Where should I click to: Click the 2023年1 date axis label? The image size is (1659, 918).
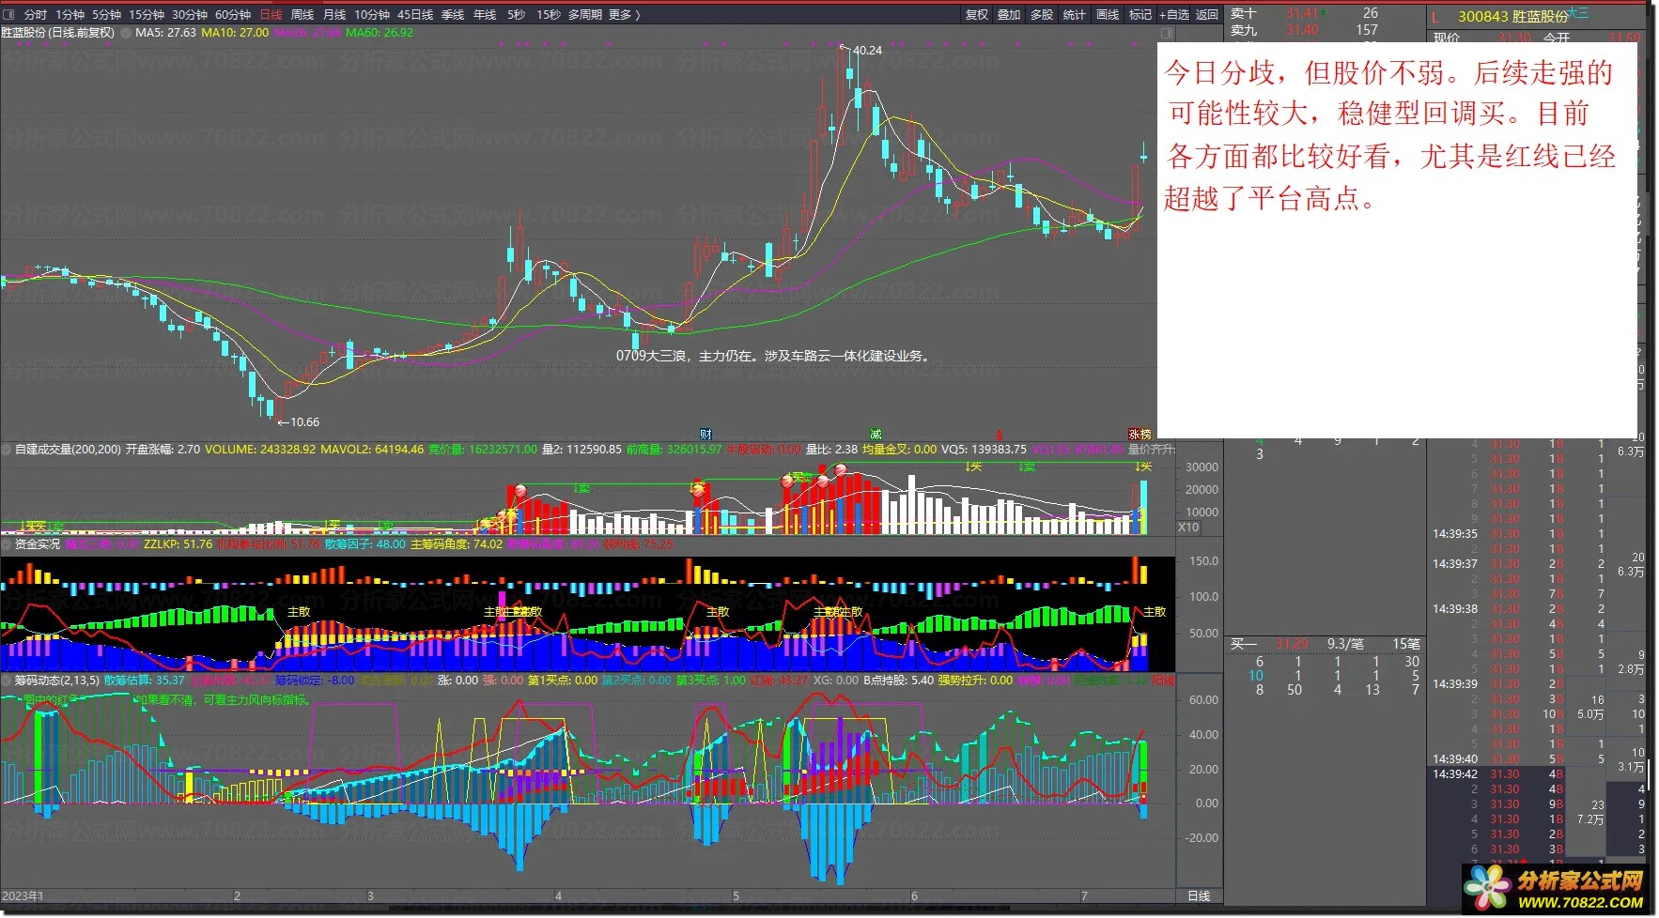pyautogui.click(x=23, y=896)
